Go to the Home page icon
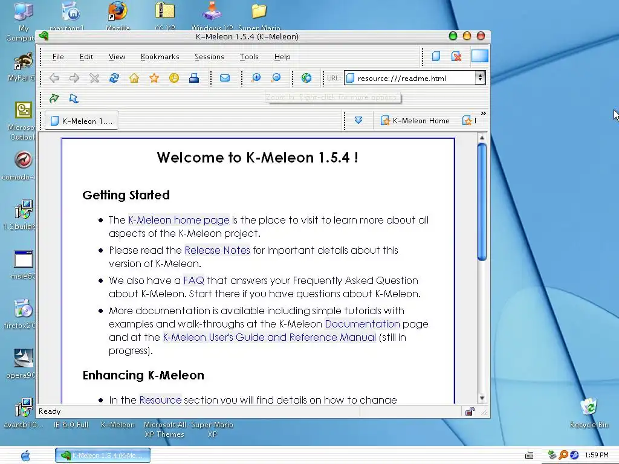 (134, 78)
